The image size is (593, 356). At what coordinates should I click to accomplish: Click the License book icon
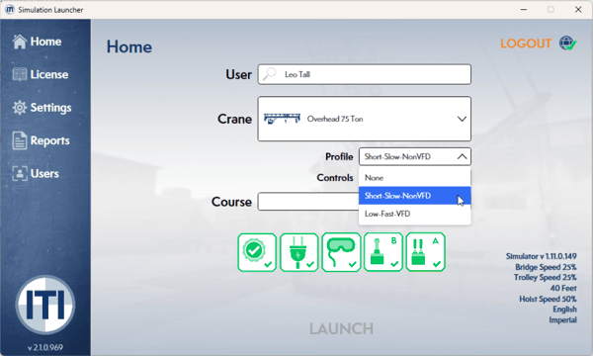[20, 74]
